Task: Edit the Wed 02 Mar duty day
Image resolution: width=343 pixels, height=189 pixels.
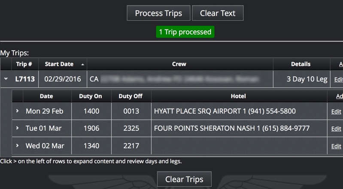Action: (336, 146)
